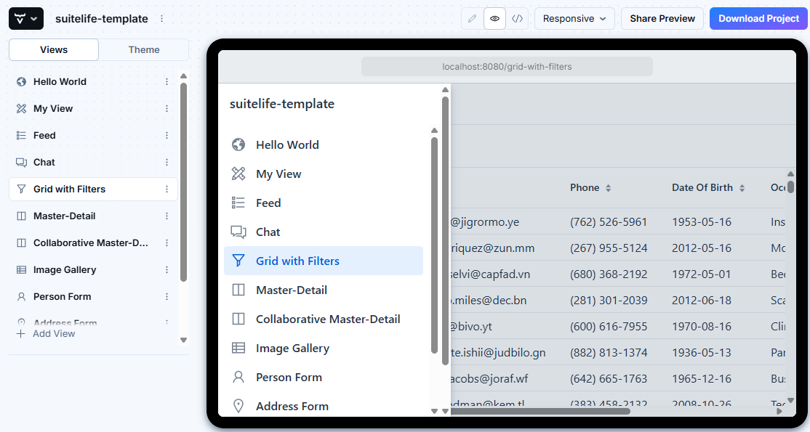The height and width of the screenshot is (432, 810).
Task: Click the Hello World globe icon in the Views list
Action: click(x=21, y=82)
